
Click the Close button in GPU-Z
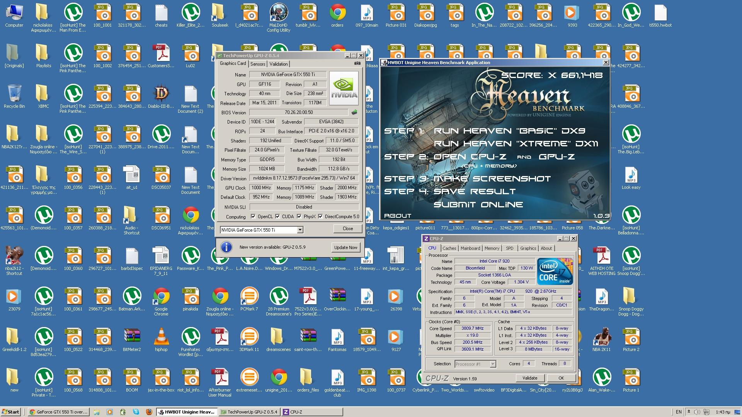(348, 229)
